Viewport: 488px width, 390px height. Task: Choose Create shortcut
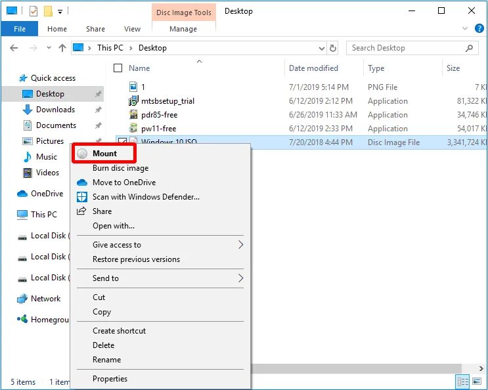pos(119,331)
